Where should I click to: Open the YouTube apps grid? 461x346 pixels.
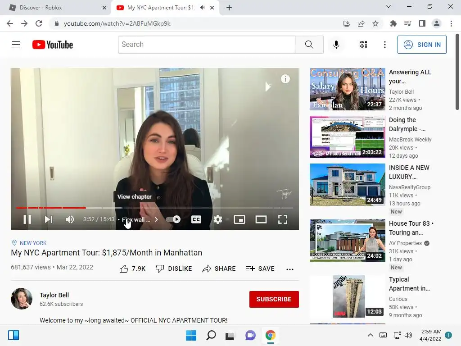[363, 45]
